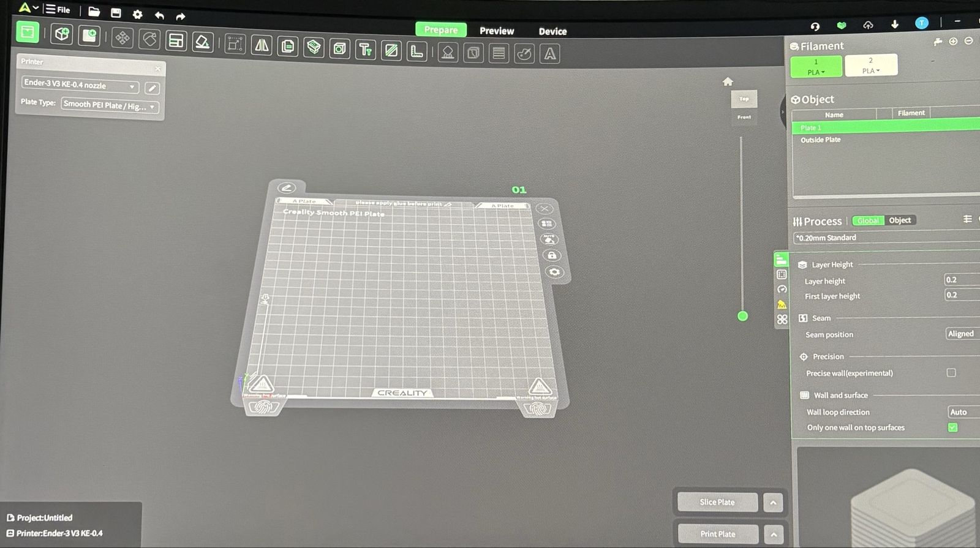This screenshot has width=980, height=548.
Task: Open the Wall loop direction dropdown
Action: coord(964,412)
